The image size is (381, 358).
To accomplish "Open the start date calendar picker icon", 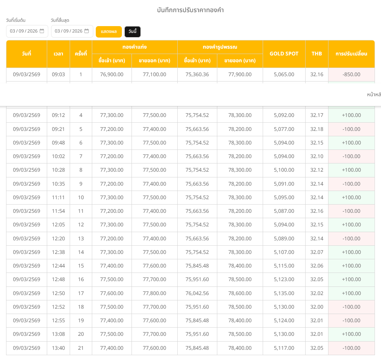I will point(42,31).
